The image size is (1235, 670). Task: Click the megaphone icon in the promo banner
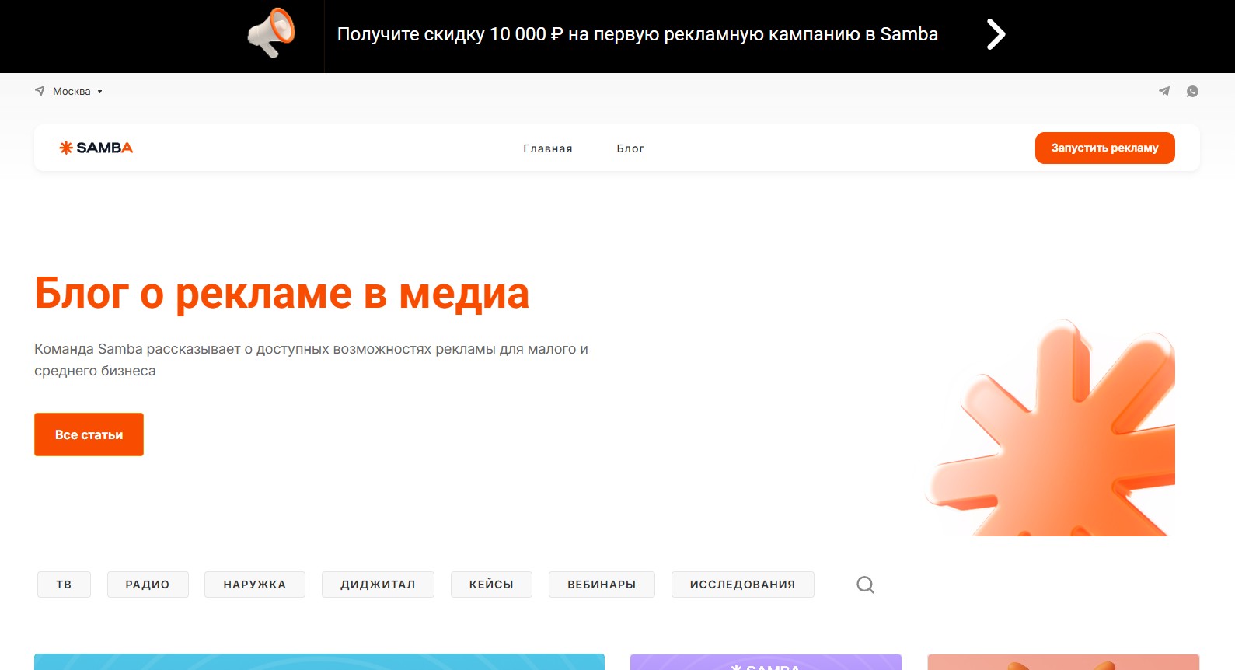coord(271,33)
